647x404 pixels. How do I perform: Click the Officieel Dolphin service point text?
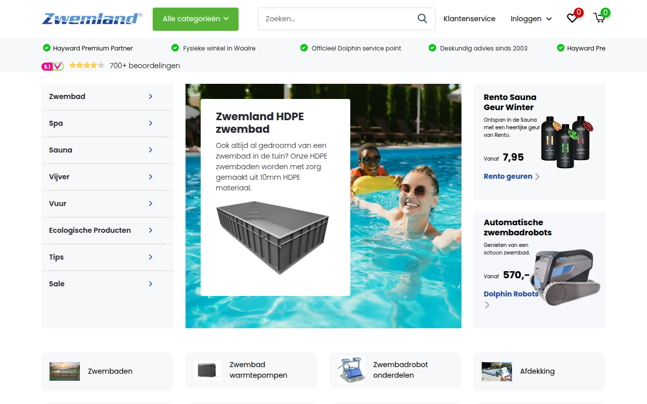pyautogui.click(x=356, y=48)
